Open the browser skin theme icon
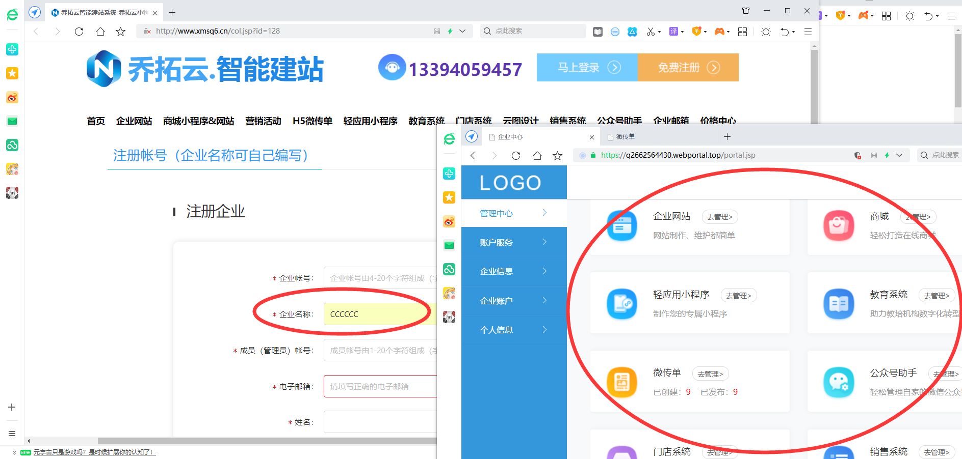This screenshot has height=459, width=962. 632,32
